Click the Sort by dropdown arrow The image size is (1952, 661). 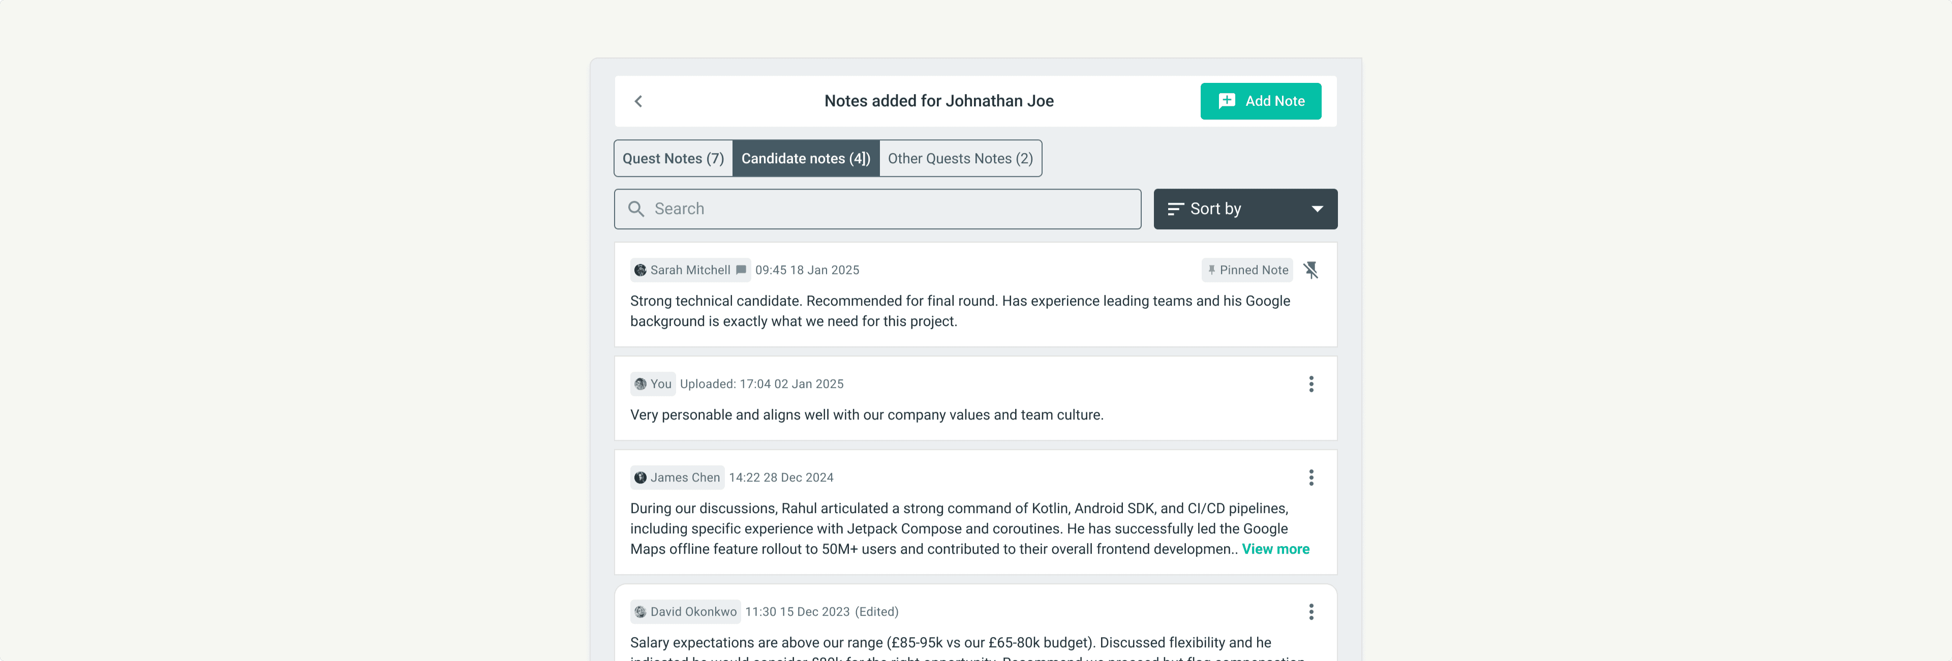point(1317,209)
